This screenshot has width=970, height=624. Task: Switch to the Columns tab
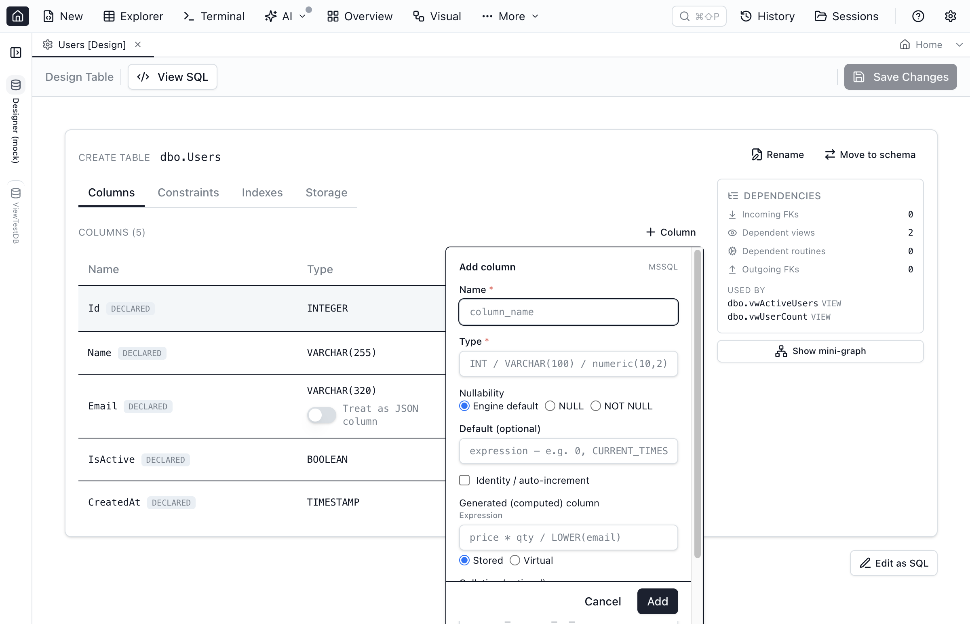click(x=112, y=192)
